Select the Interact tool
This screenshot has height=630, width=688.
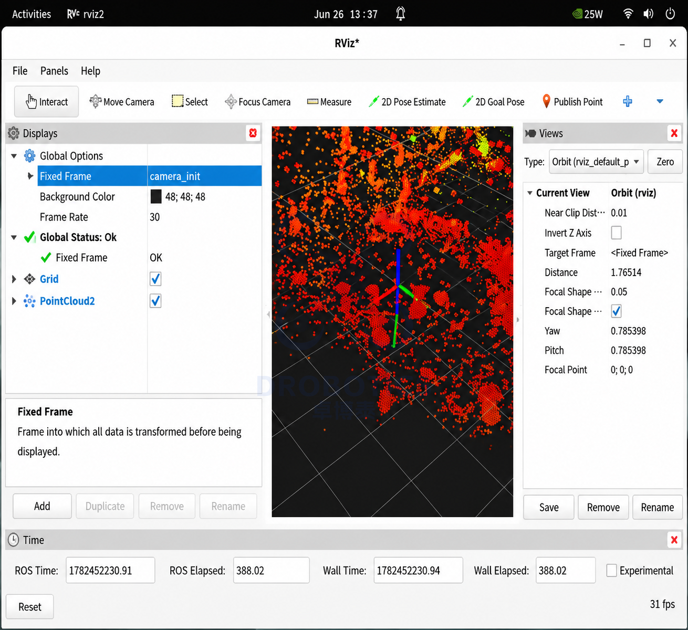[x=46, y=102]
